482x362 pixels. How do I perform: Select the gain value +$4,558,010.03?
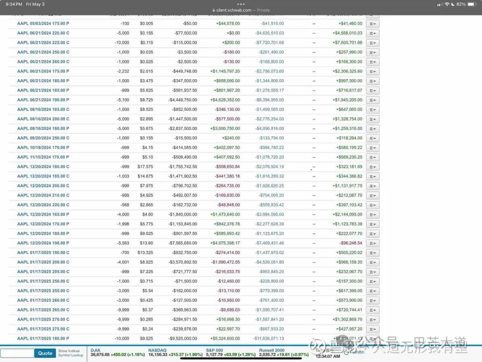pyautogui.click(x=347, y=33)
